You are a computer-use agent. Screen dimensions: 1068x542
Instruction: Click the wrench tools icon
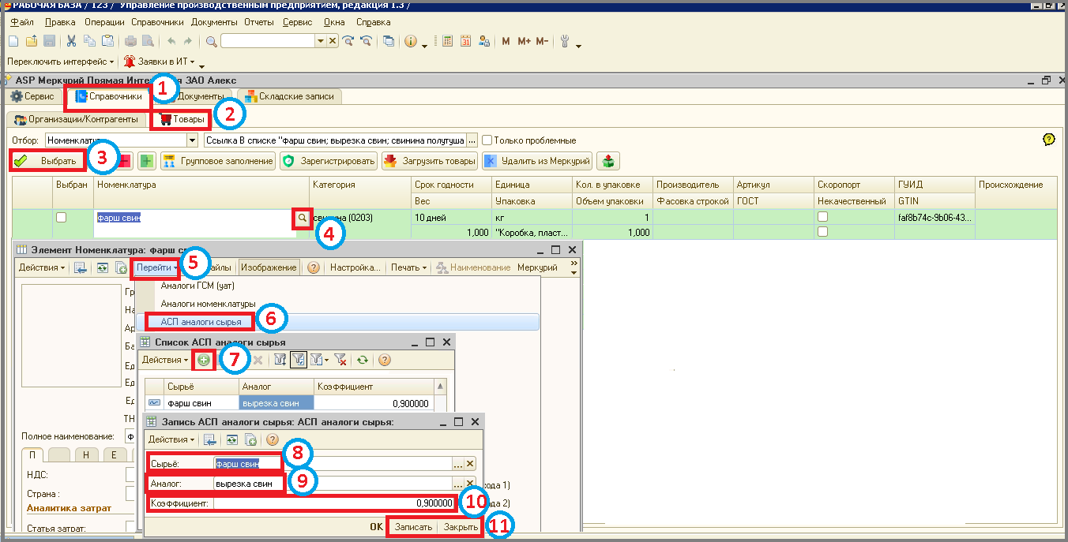(x=565, y=41)
